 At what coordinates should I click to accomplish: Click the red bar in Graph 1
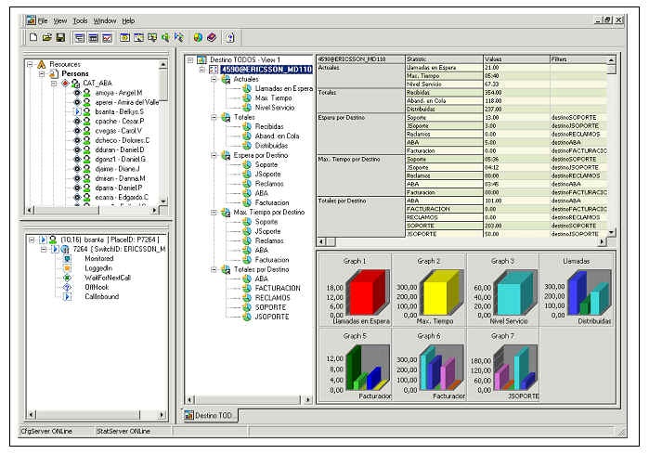(367, 294)
